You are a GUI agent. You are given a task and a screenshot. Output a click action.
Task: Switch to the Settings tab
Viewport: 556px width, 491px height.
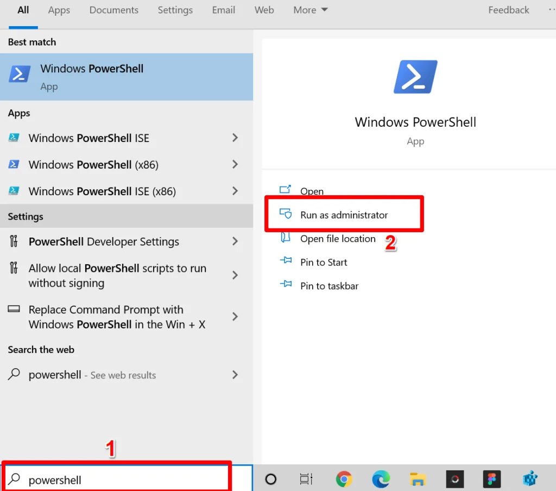click(175, 10)
